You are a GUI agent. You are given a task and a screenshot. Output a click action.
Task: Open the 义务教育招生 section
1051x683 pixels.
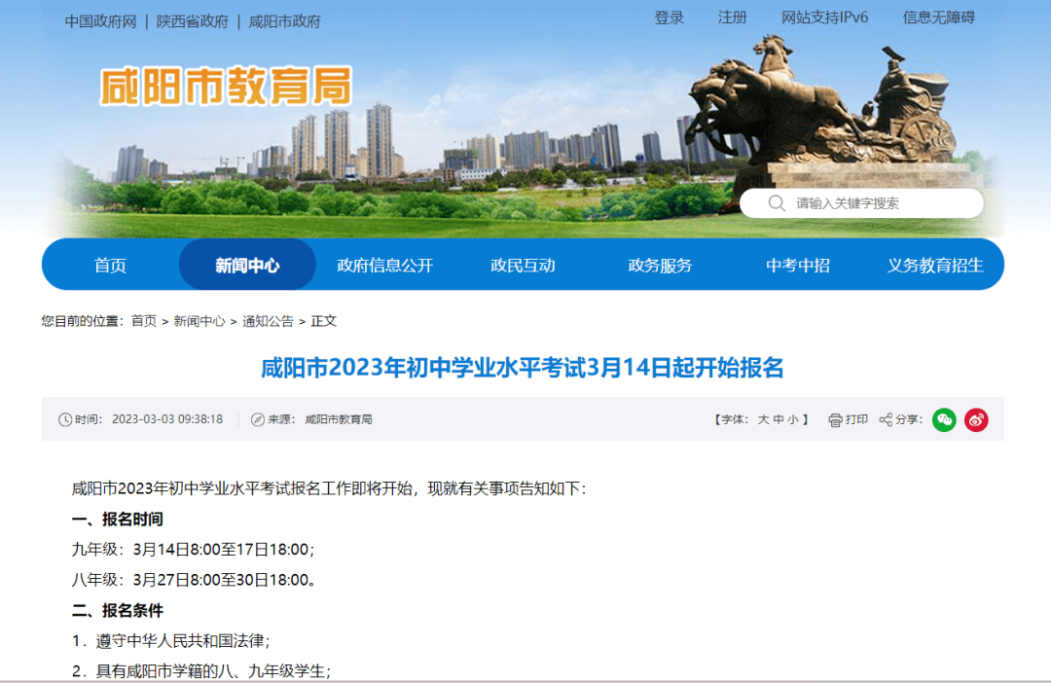[x=934, y=265]
